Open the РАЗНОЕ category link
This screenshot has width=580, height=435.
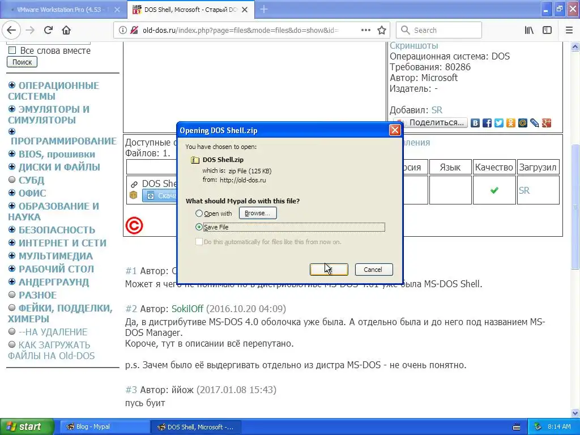(x=38, y=295)
